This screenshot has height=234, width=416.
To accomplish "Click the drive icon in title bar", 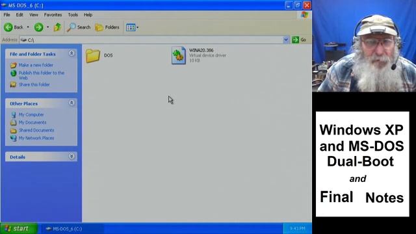I will pos(4,5).
